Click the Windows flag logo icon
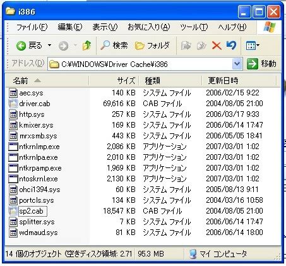This screenshot has width=286, height=266. 270,27
